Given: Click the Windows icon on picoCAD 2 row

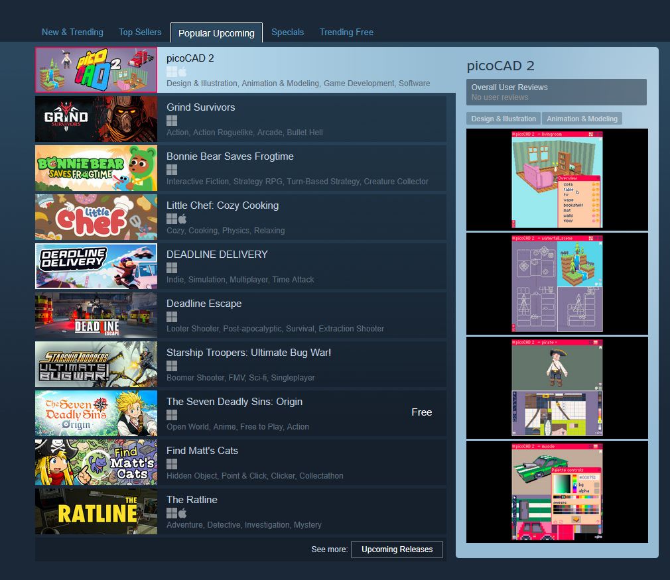Looking at the screenshot, I should pyautogui.click(x=172, y=72).
